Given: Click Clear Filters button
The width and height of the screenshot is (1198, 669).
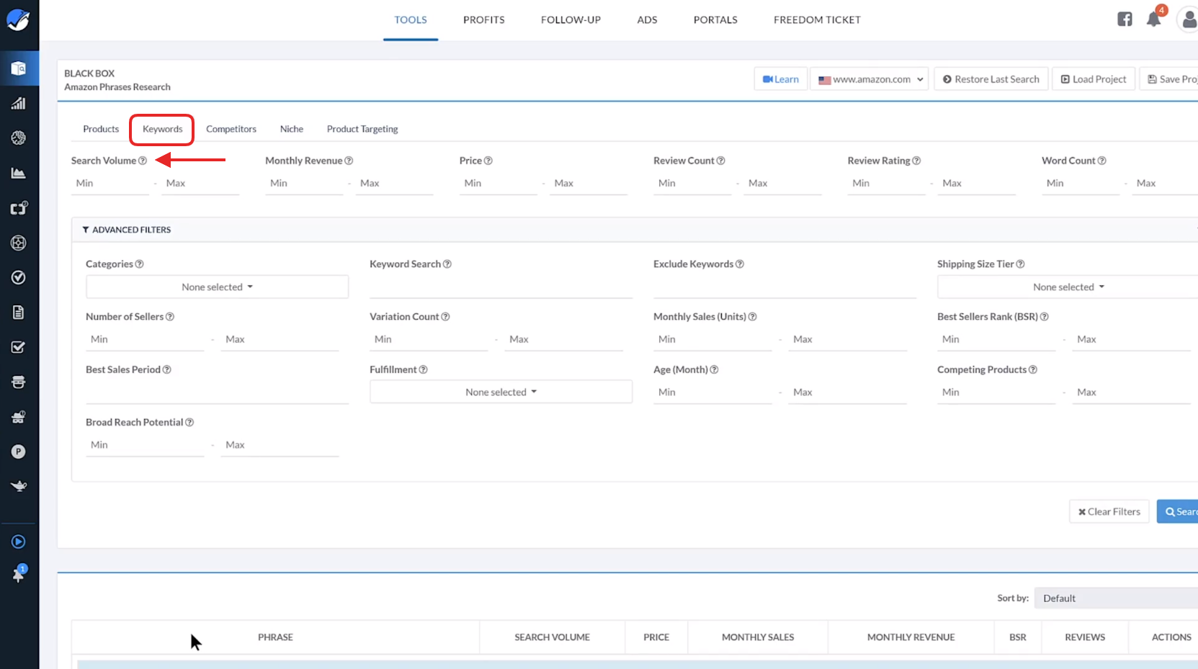Looking at the screenshot, I should pyautogui.click(x=1109, y=512).
